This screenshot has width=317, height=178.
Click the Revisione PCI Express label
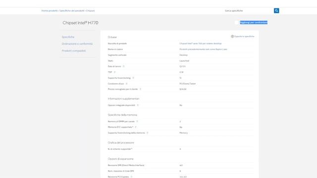118,177
